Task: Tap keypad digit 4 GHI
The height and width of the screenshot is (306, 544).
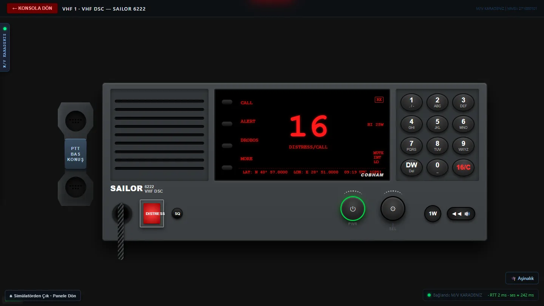Action: (x=411, y=124)
